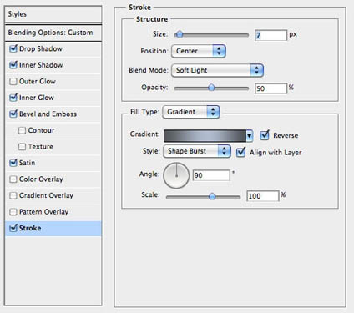354x313 pixels.
Task: Open the Color Overlay settings row
Action: 53,179
